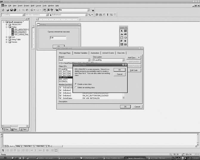Open the Add Class dropdown button

[134, 58]
